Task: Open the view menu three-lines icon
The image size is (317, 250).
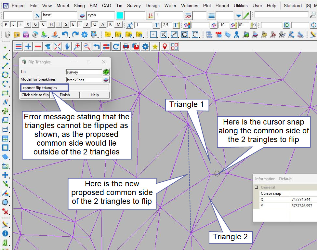Action: point(19,47)
